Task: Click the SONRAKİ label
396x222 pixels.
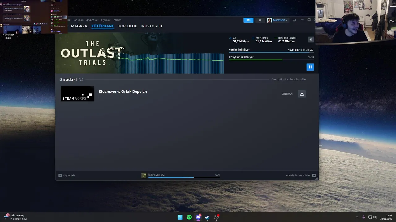Action: (287, 94)
